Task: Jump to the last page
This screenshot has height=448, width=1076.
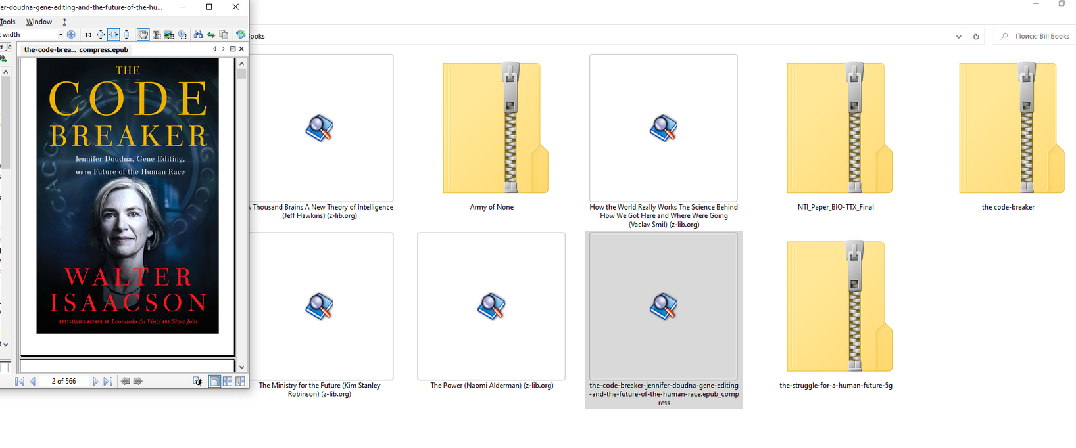Action: tap(108, 382)
